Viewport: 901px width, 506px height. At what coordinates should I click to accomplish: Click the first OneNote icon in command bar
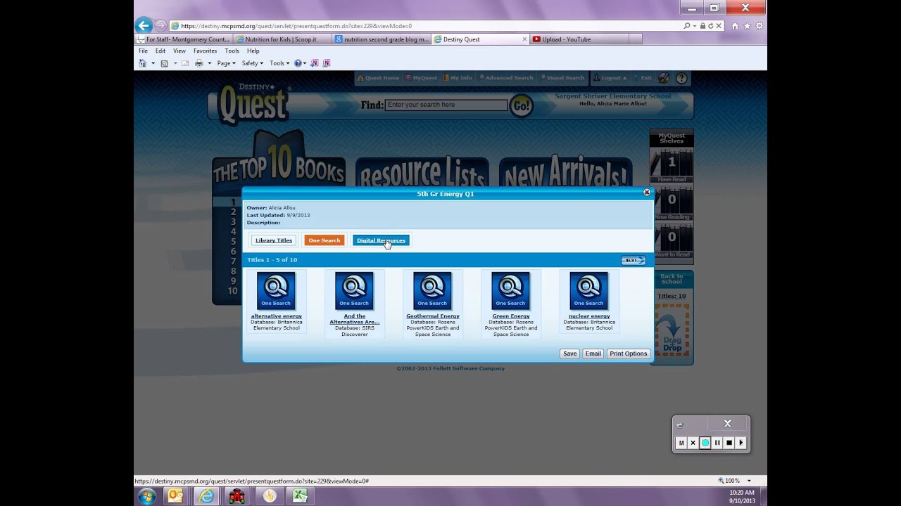(315, 63)
